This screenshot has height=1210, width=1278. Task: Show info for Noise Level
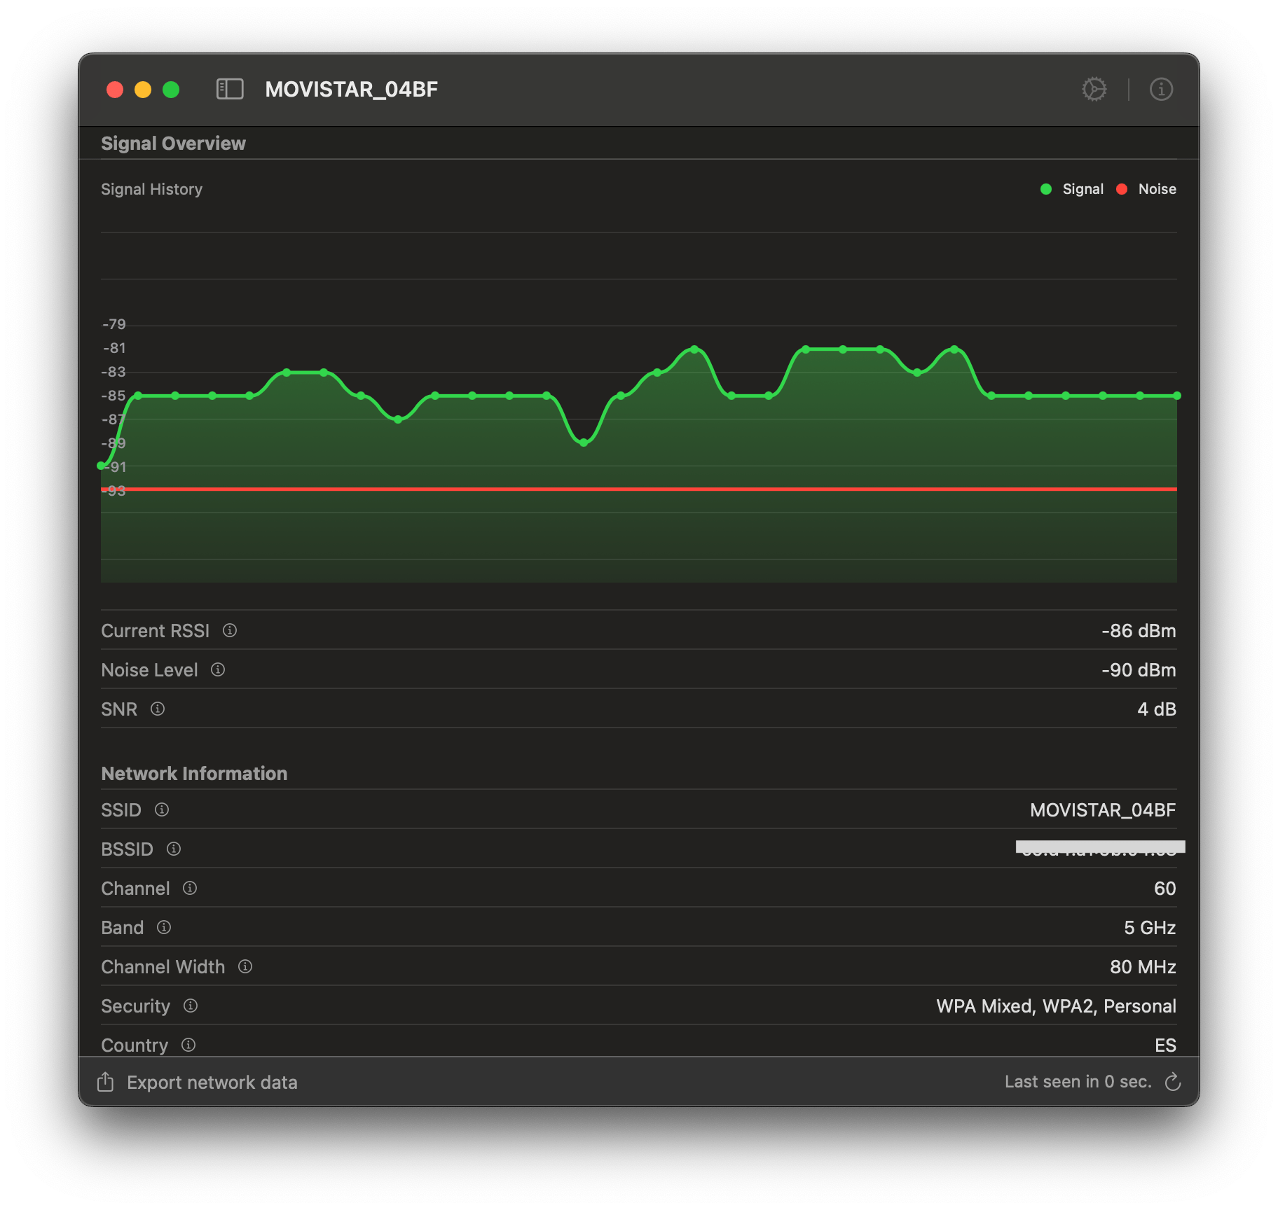218,670
